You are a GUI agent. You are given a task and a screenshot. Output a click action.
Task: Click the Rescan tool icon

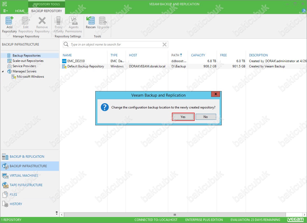pos(91,21)
